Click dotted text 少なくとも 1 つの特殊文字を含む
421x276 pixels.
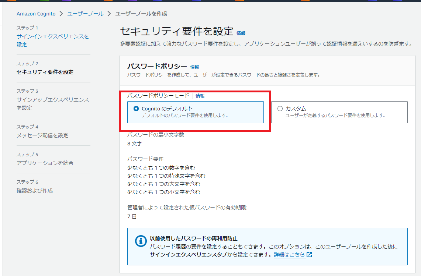tap(166, 176)
